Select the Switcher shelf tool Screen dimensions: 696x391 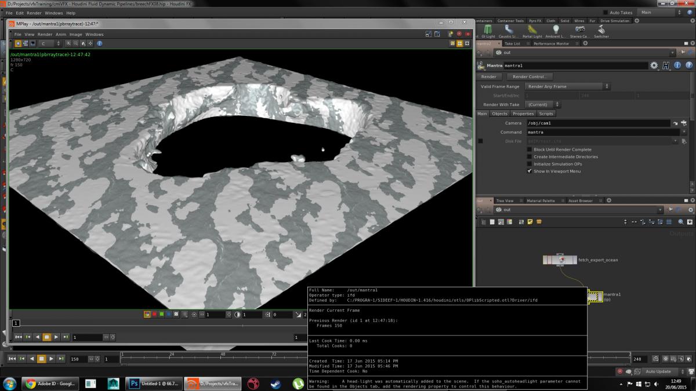pyautogui.click(x=601, y=31)
